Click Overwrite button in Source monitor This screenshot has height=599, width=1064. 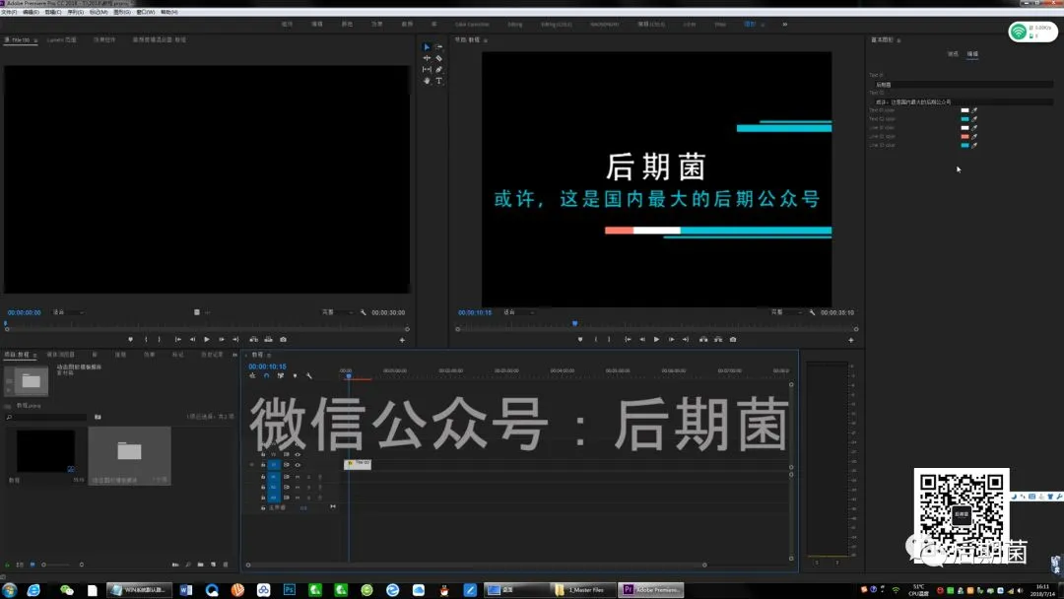coord(268,339)
